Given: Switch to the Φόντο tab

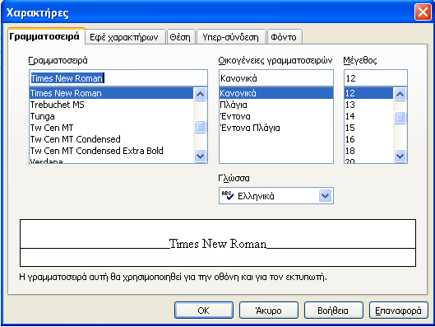Looking at the screenshot, I should point(285,37).
